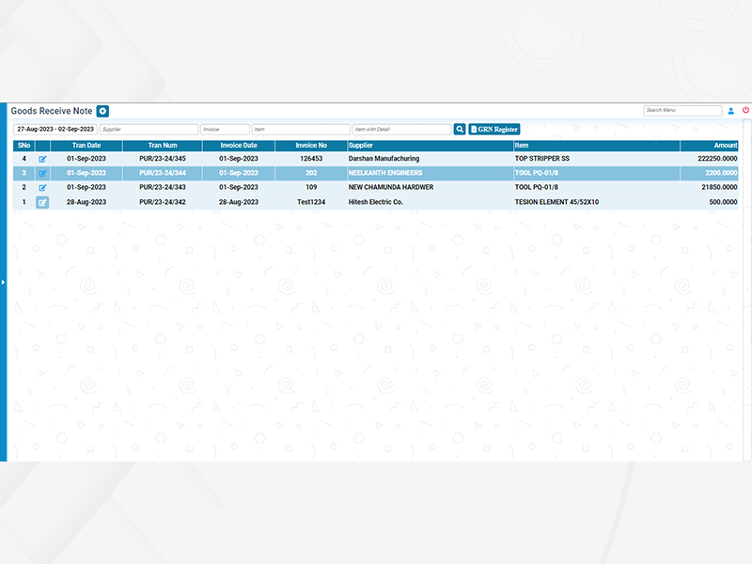The height and width of the screenshot is (564, 752).
Task: Select the Item with Detail input
Action: tap(401, 129)
